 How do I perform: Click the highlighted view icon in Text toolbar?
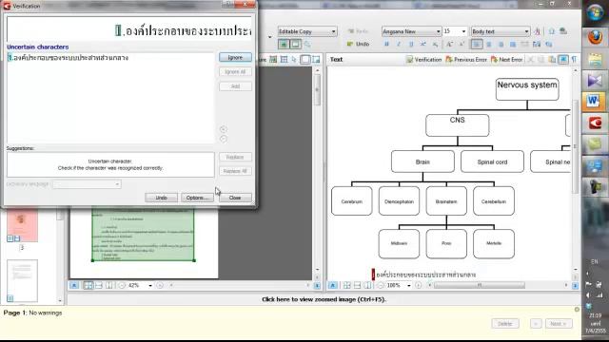pos(563,59)
